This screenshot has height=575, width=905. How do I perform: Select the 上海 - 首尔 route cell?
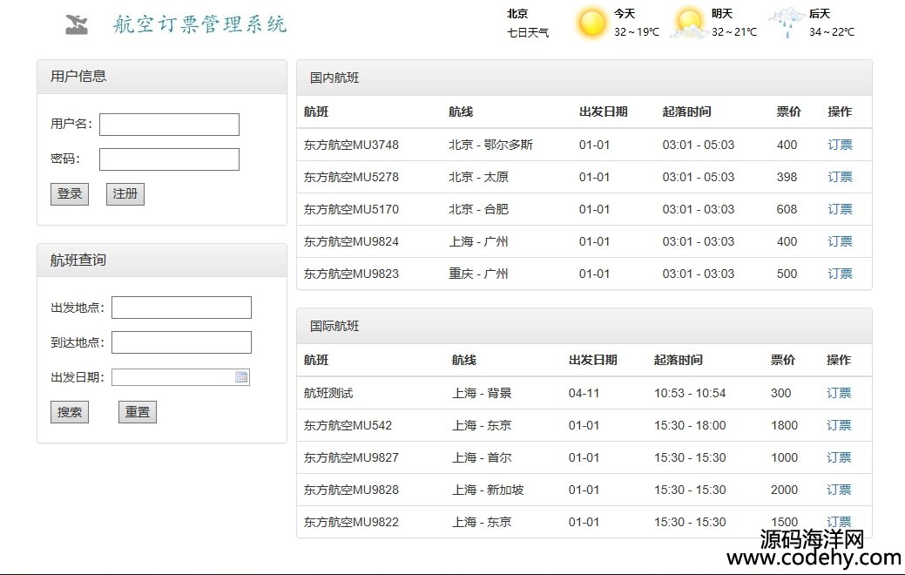[482, 457]
